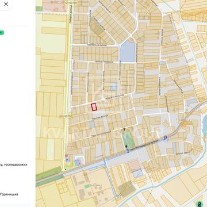Click the purple building near the southwest junction

coord(78,163)
